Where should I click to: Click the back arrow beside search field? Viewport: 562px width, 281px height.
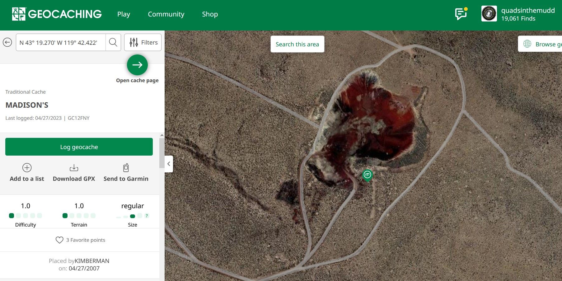pos(7,42)
